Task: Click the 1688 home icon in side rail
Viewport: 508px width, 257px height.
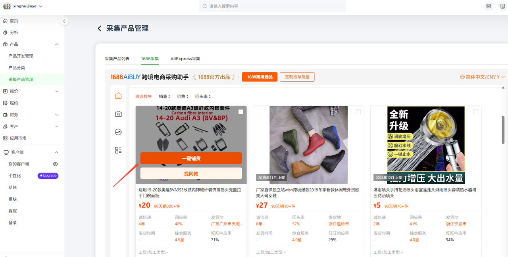Action: point(118,96)
